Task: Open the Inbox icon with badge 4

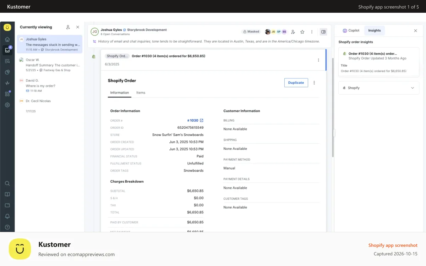Action: [x=7, y=50]
